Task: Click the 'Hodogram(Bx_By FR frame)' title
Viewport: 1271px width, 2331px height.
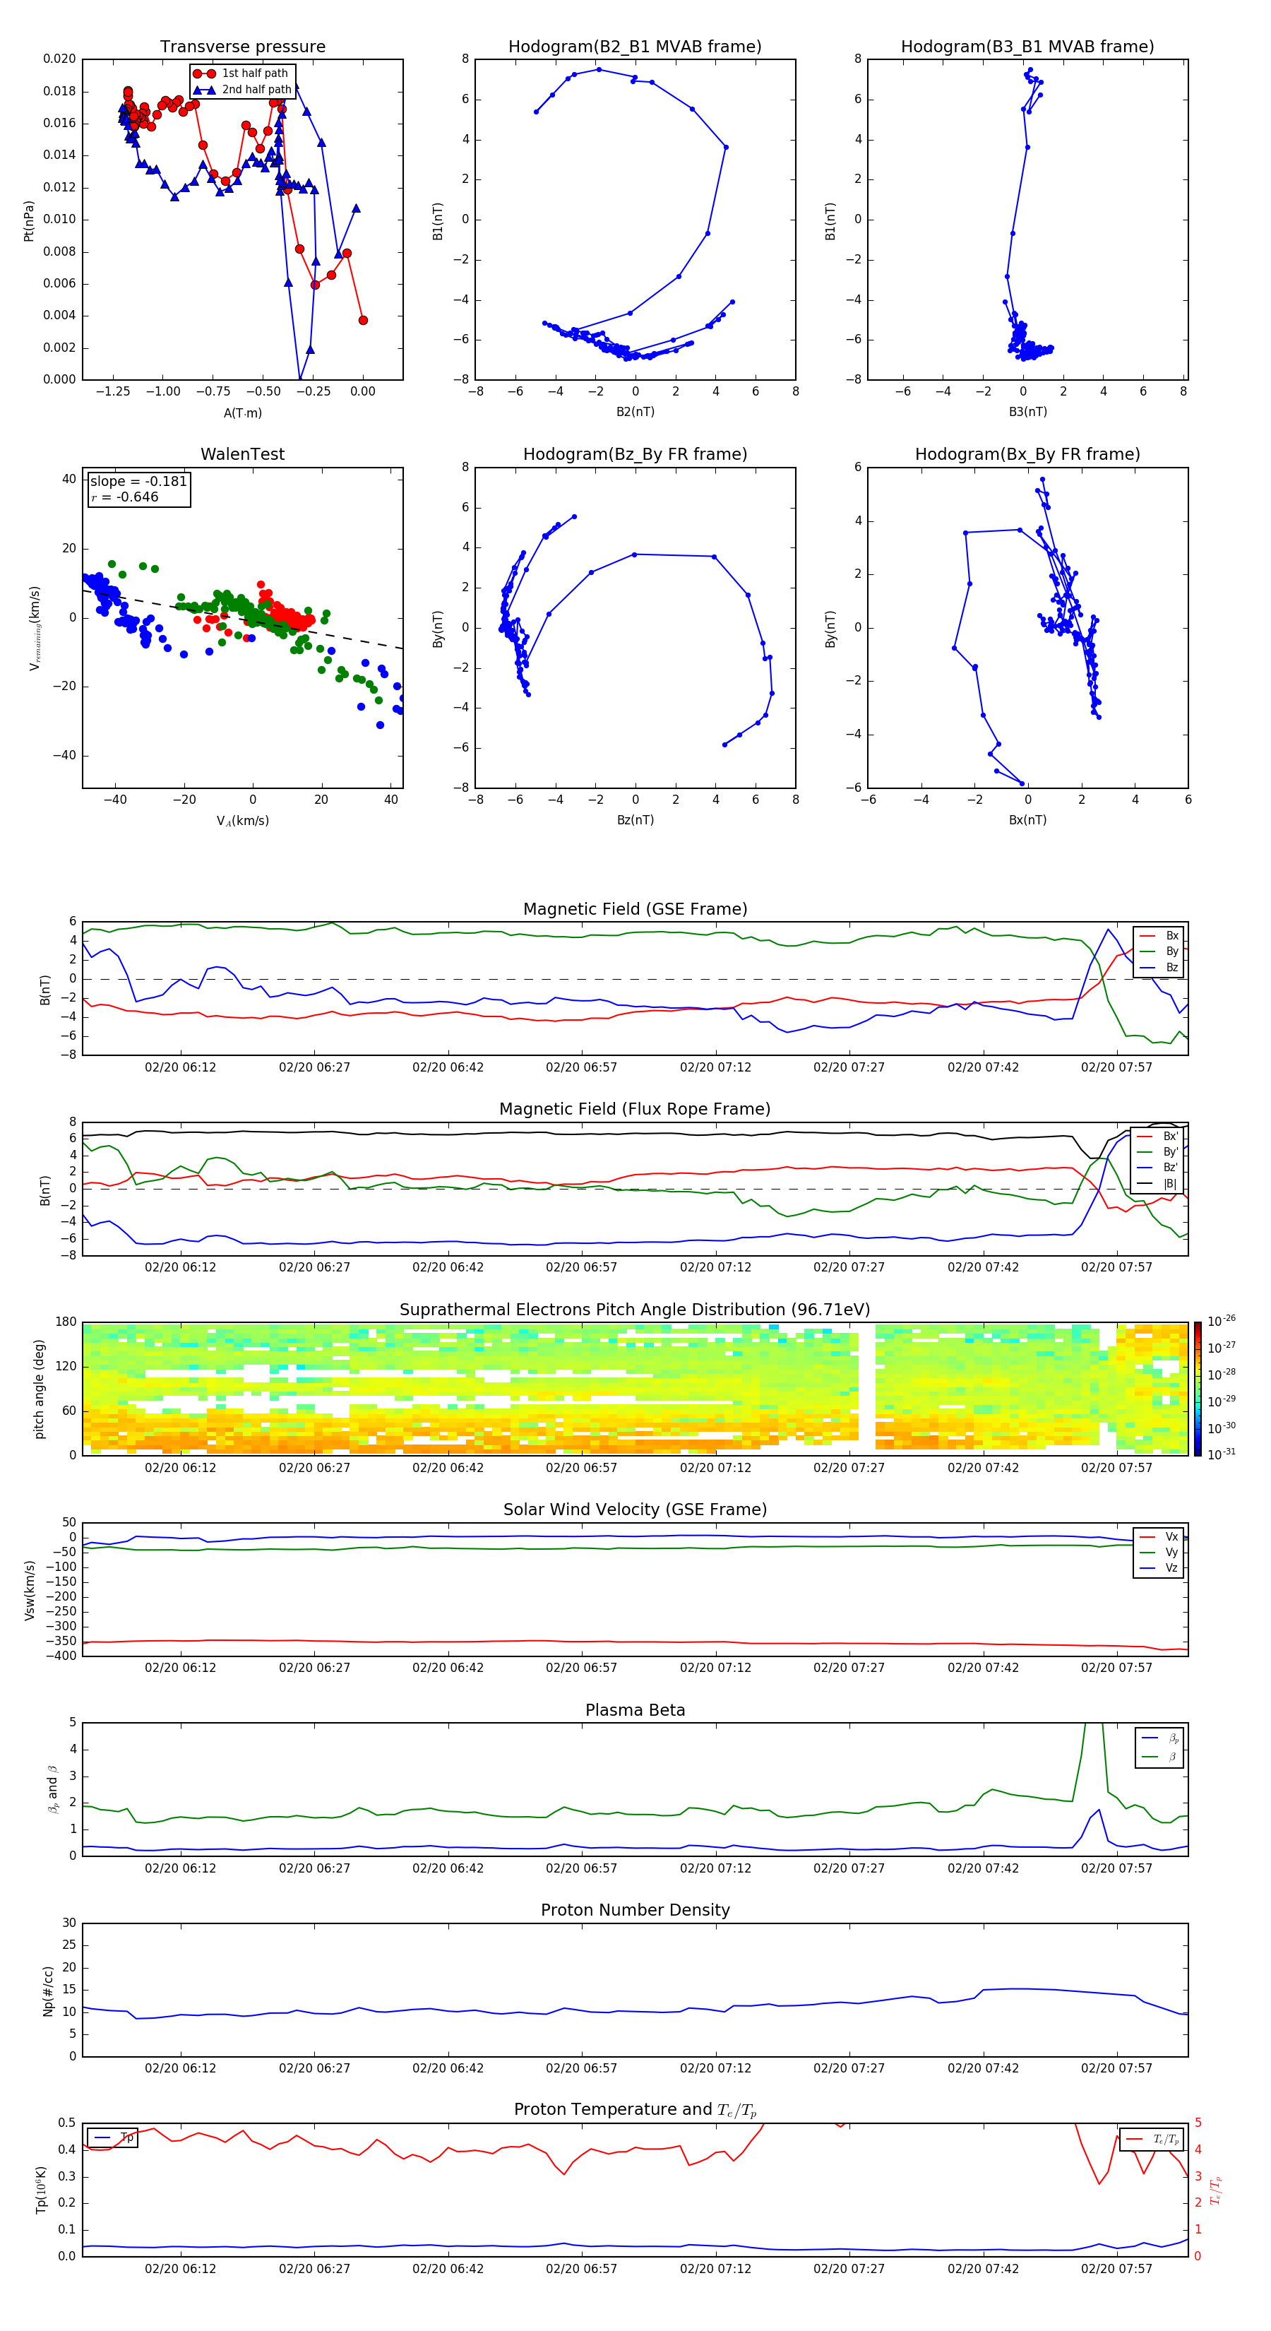Action: click(1027, 454)
